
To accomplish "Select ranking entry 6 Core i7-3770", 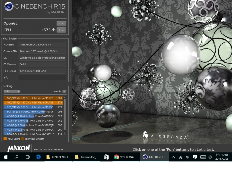I will [x=33, y=121].
